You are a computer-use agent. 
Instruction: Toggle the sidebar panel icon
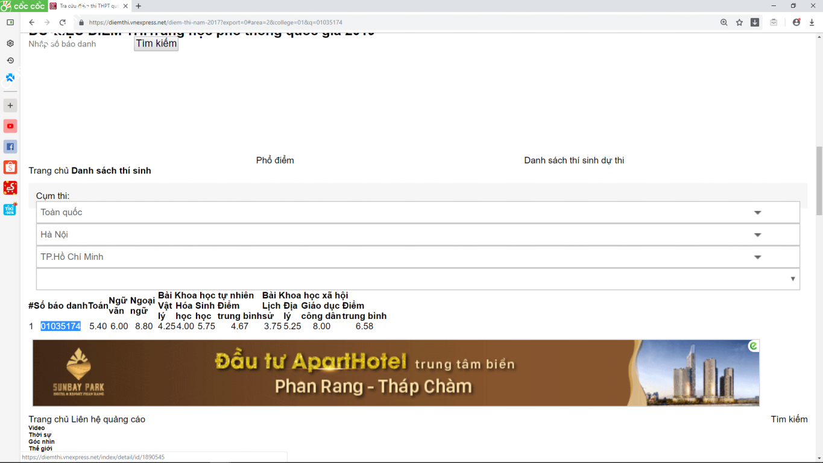pos(10,22)
